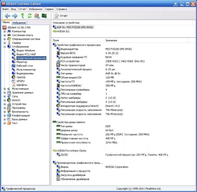197x192 pixels.
Task: Expand the Сеть tree node
Action: (x=5, y=96)
